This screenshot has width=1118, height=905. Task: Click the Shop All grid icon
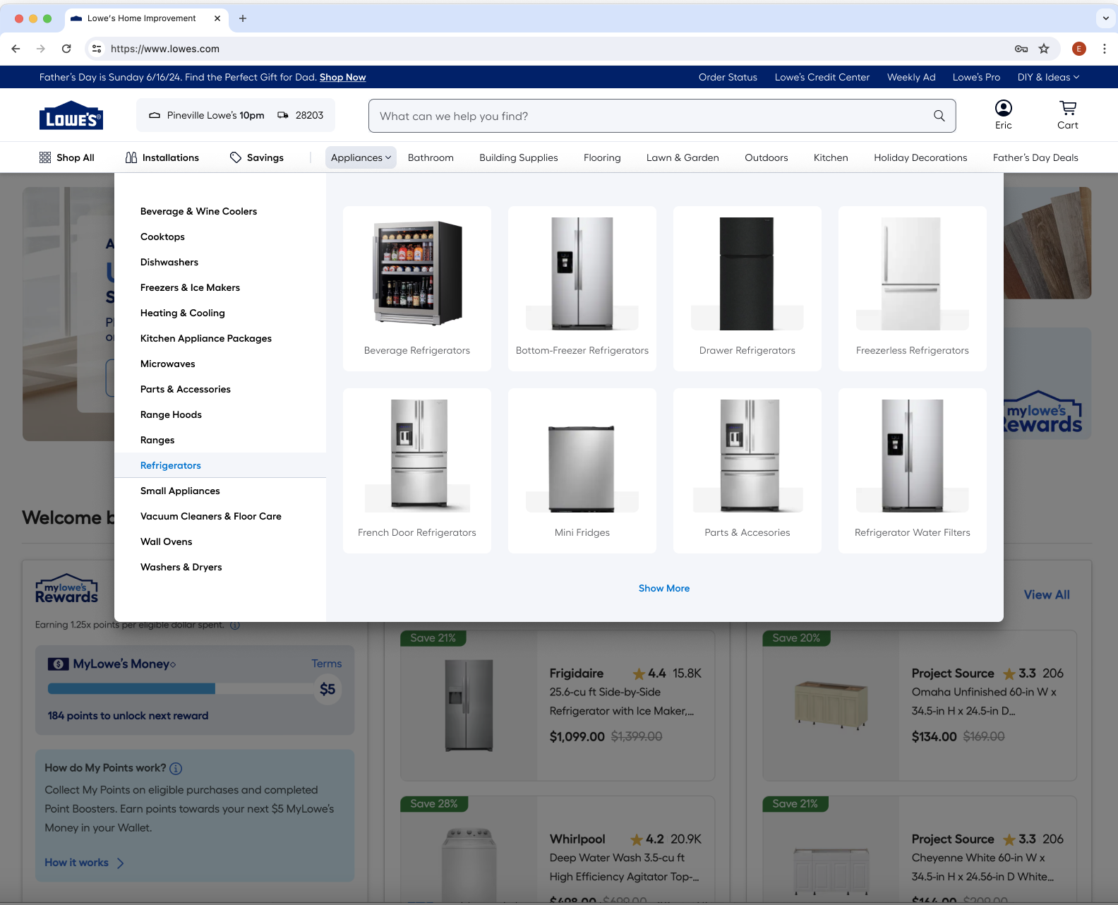tap(45, 157)
